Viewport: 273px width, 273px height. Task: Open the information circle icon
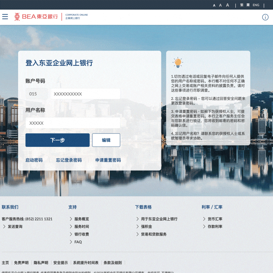pos(265,17)
